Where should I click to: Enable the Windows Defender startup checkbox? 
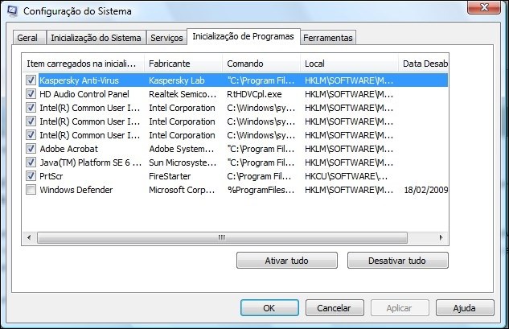[x=31, y=190]
